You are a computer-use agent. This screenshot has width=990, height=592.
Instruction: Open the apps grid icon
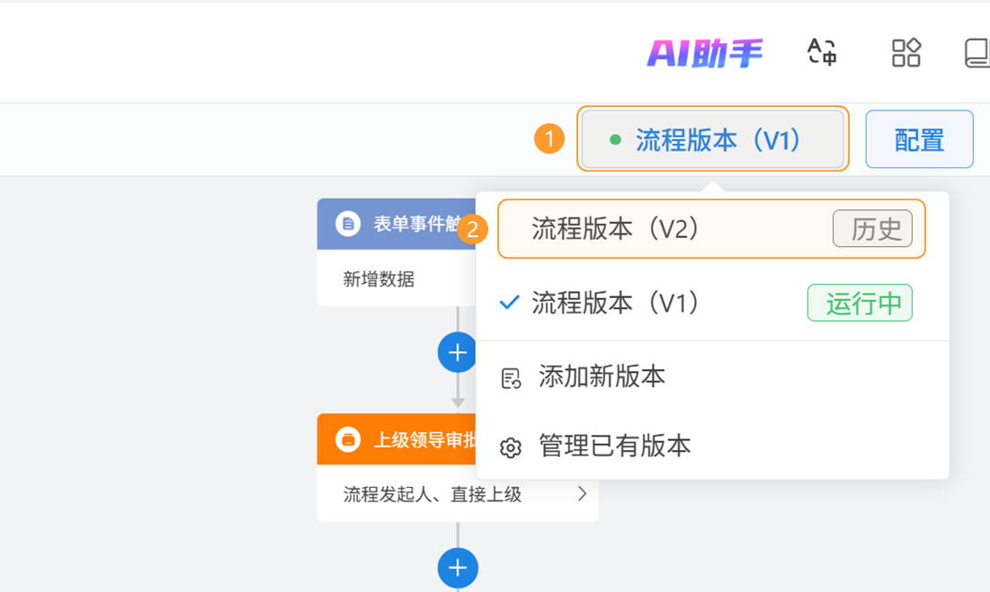(905, 52)
